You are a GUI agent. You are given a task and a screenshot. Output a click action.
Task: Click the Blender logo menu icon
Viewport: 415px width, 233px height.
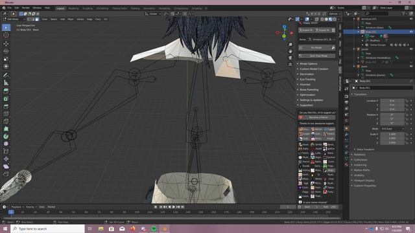click(x=4, y=8)
